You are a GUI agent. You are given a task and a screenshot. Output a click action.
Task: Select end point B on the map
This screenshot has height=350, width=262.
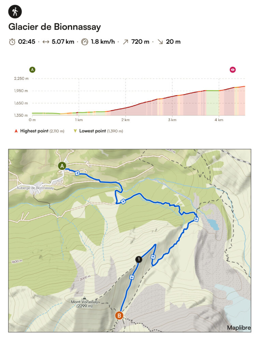(x=119, y=315)
